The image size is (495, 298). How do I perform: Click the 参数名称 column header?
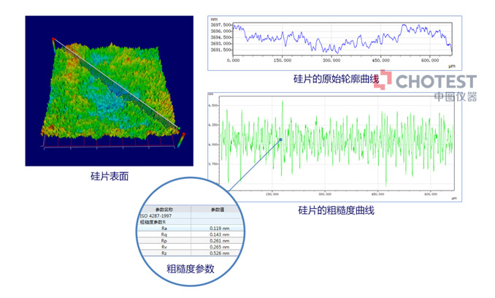tap(164, 209)
